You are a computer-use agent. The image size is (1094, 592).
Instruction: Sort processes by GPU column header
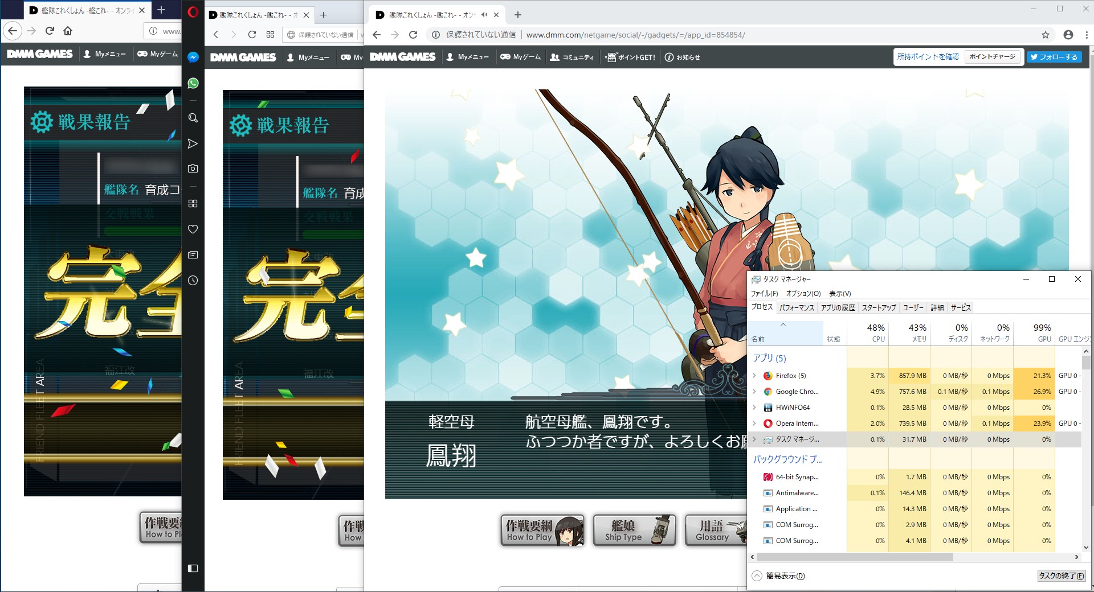tap(1034, 333)
